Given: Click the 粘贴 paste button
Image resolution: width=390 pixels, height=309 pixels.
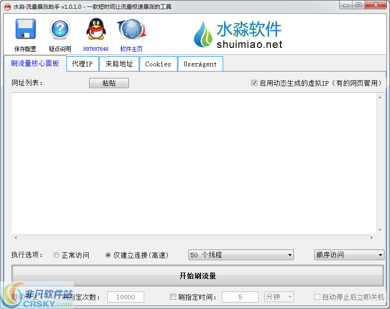Looking at the screenshot, I should (x=109, y=83).
